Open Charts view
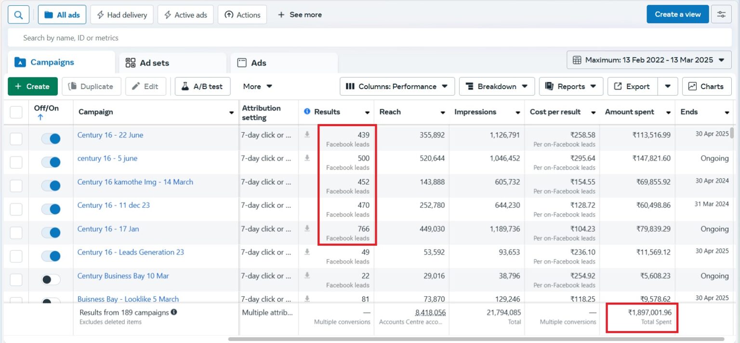 pyautogui.click(x=707, y=87)
